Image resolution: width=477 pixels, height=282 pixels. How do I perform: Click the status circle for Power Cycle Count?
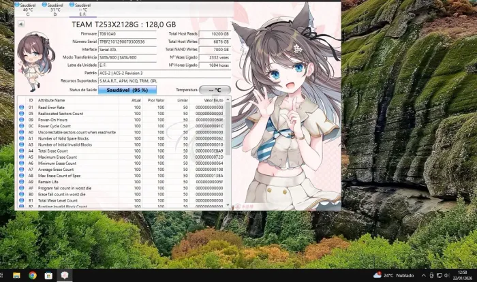(x=22, y=126)
